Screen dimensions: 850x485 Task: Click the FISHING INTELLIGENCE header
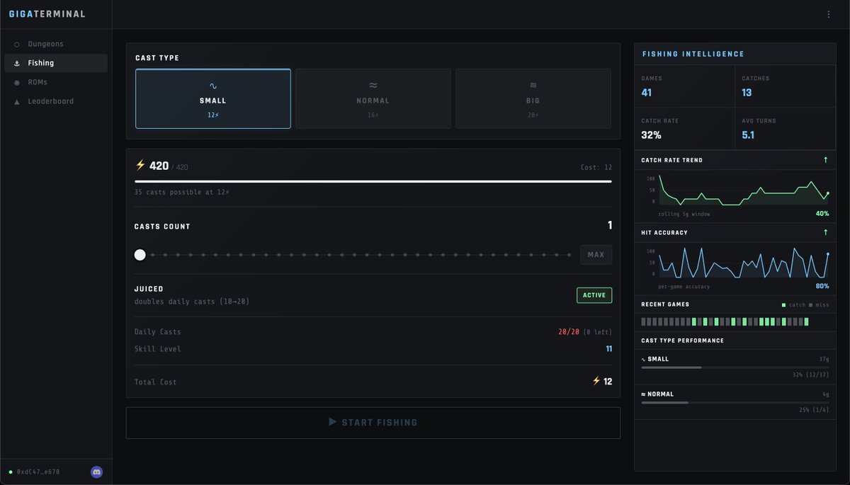[693, 54]
